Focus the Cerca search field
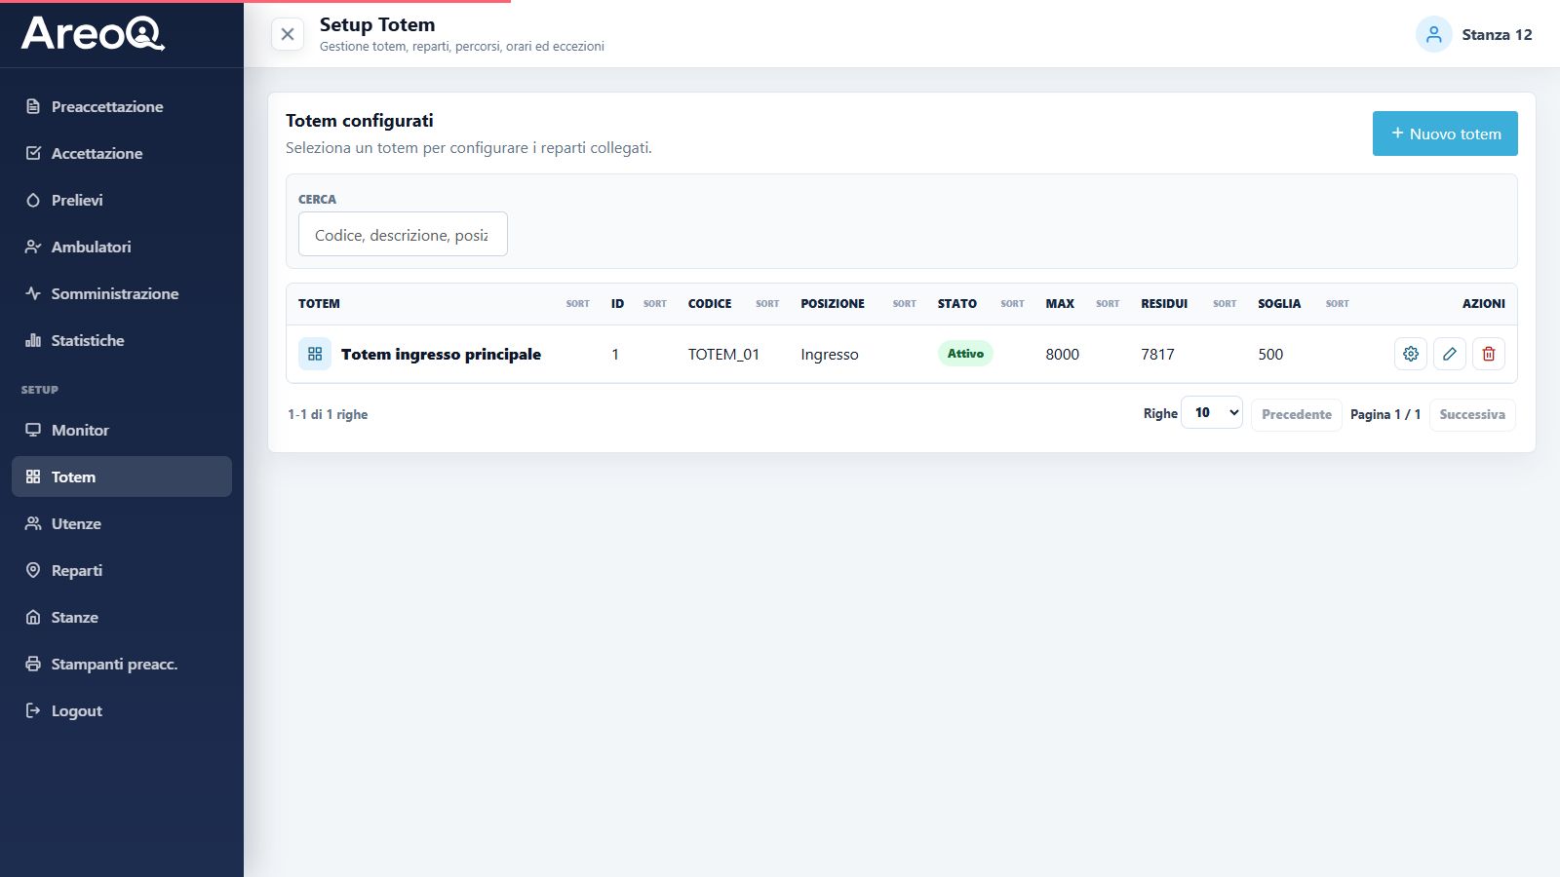This screenshot has height=877, width=1560. click(x=403, y=234)
